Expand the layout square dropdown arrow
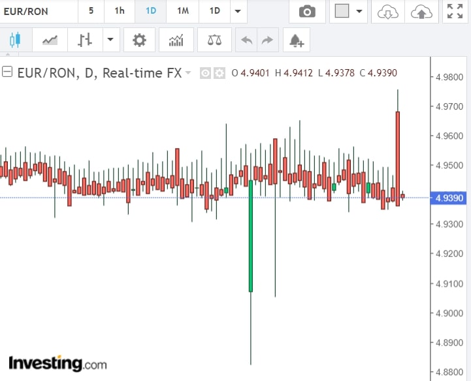This screenshot has height=381, width=471. click(x=359, y=12)
